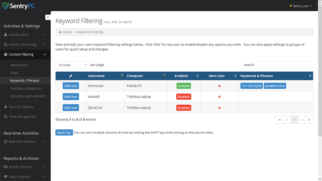Open Time Management in sidebar
Viewport: 322px width, 181px height.
[x=23, y=117]
